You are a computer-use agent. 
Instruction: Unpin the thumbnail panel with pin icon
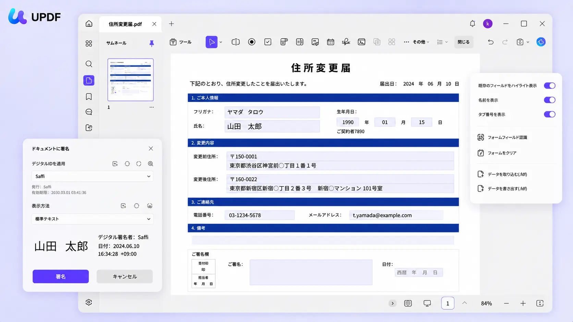pyautogui.click(x=151, y=43)
